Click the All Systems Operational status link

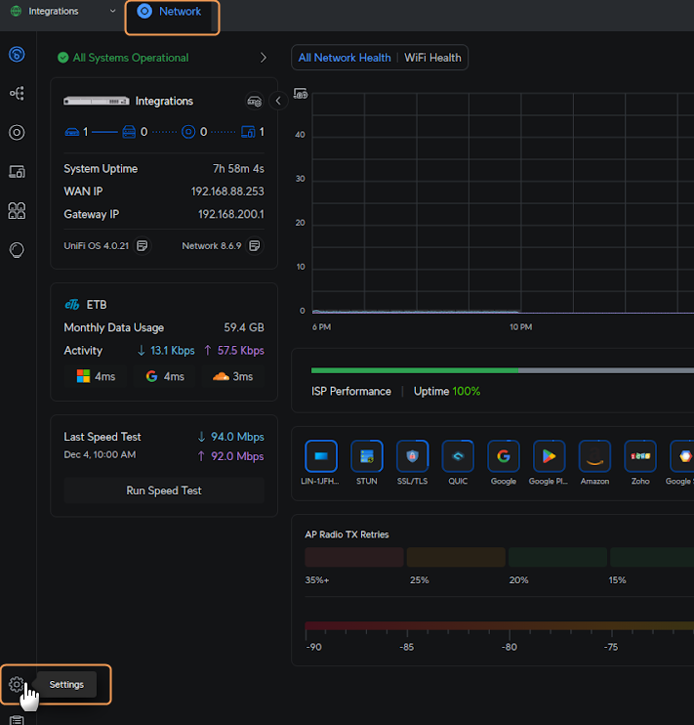click(130, 58)
